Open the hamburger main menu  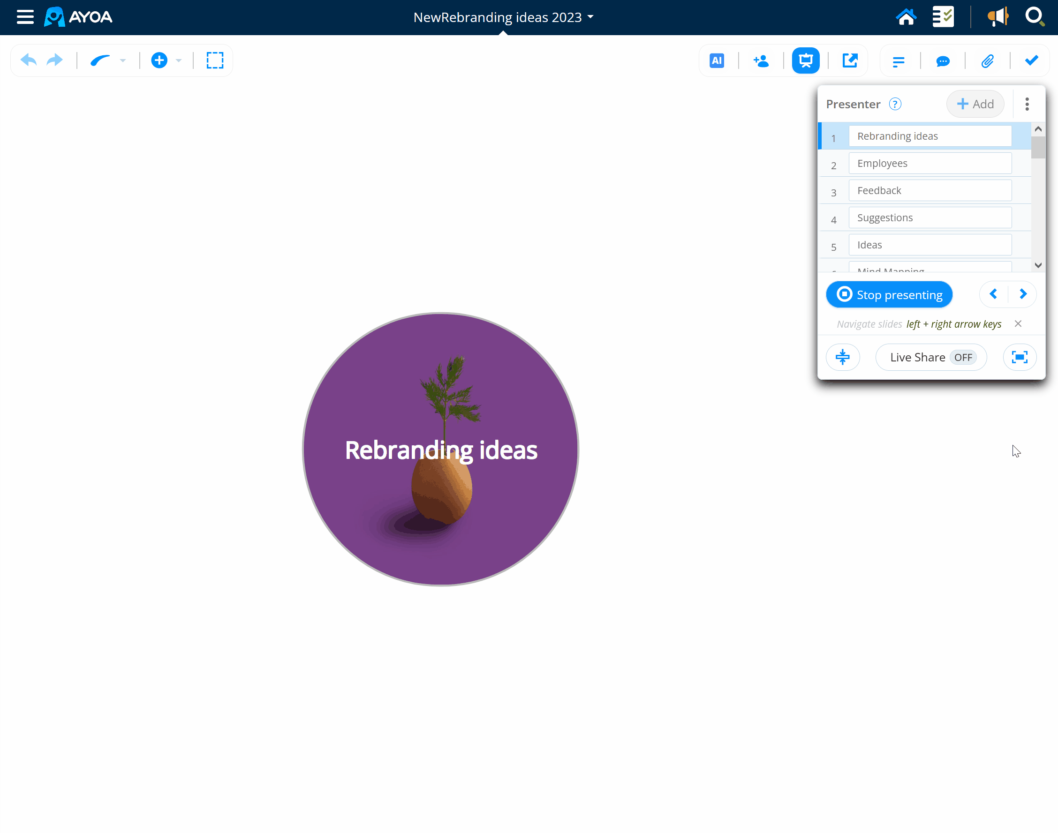[25, 17]
